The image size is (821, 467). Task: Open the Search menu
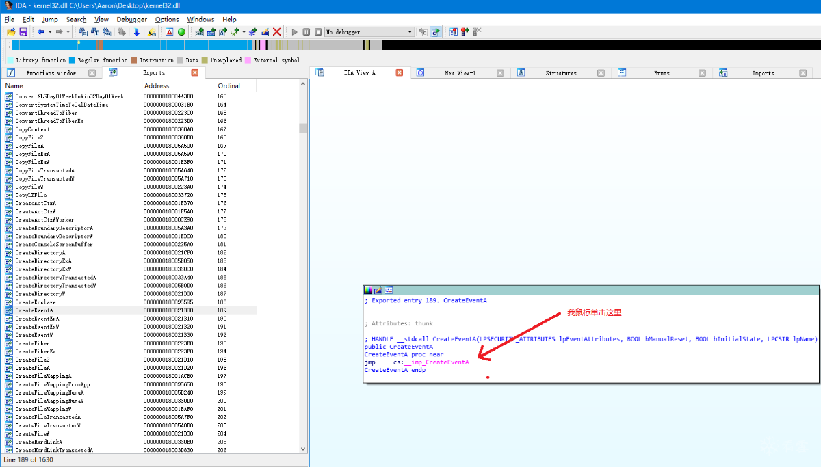click(x=77, y=19)
